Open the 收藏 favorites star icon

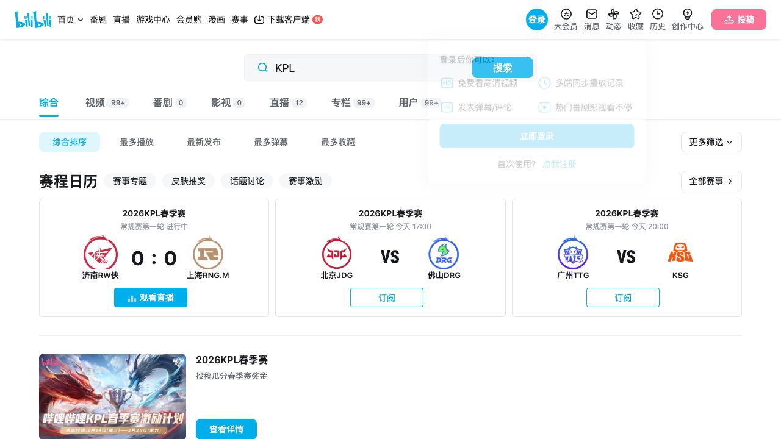pyautogui.click(x=636, y=14)
